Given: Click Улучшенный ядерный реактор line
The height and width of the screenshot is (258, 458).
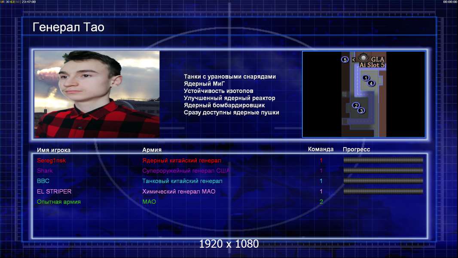Looking at the screenshot, I should tap(229, 98).
